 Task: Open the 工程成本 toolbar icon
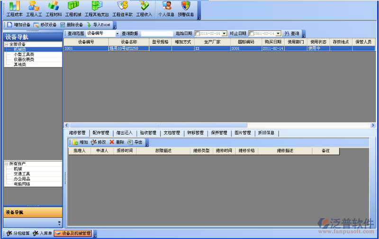[x=14, y=9]
